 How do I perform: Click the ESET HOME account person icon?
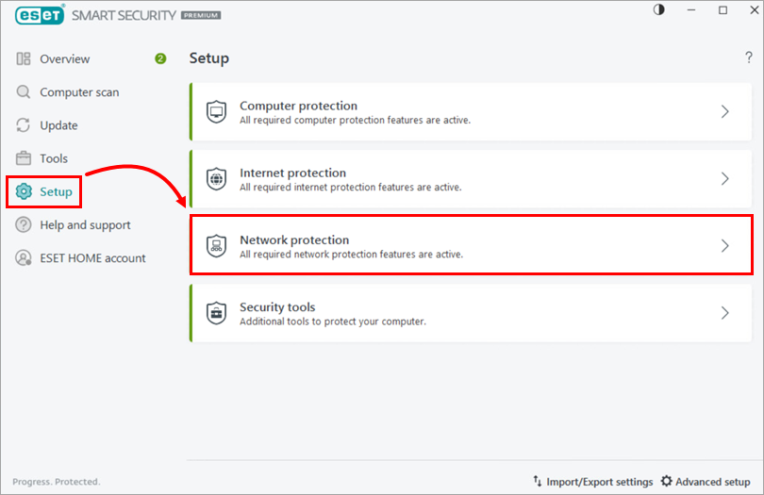point(24,258)
